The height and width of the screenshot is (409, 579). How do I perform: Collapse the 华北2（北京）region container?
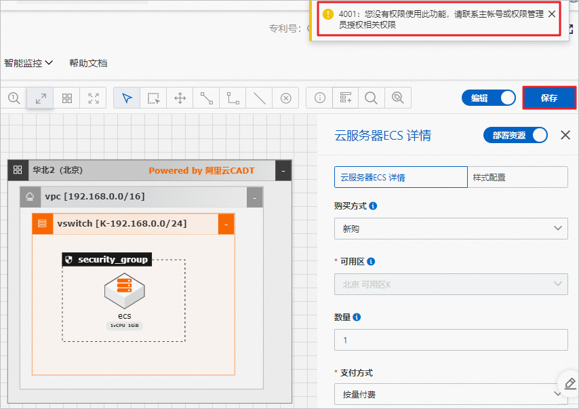pyautogui.click(x=283, y=170)
